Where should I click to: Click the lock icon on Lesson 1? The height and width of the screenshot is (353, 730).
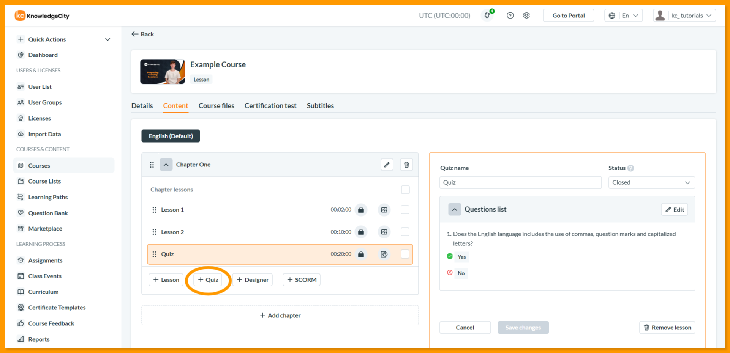(x=361, y=210)
